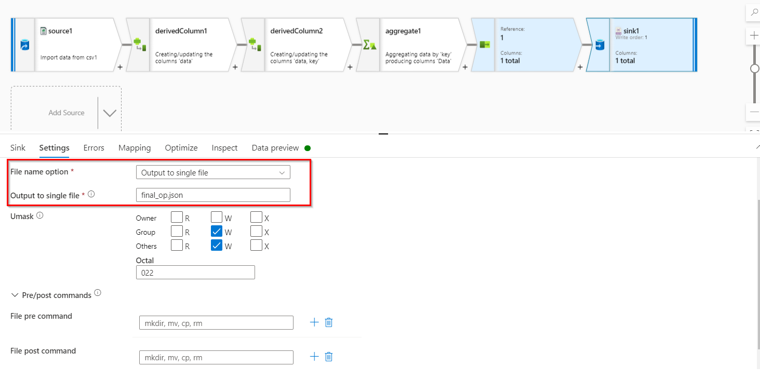
Task: Toggle Owner X umask checkbox
Action: click(x=256, y=217)
